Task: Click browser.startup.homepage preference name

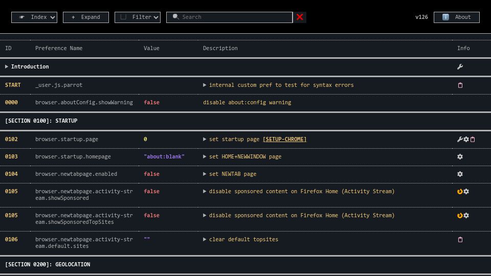Action: (x=73, y=156)
